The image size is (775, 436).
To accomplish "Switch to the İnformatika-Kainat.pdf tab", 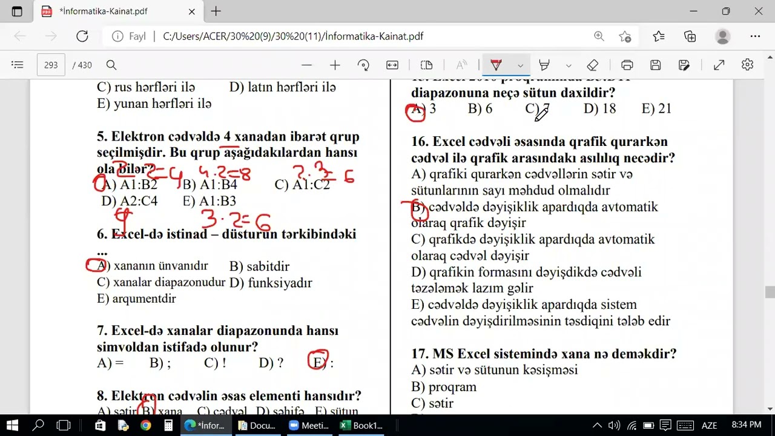I will 117,12.
